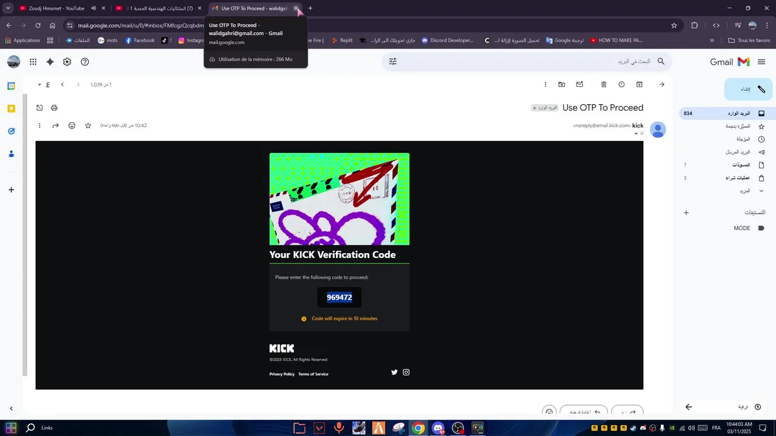Open Google Tasks side panel icon
Viewport: 776px width, 436px height.
[x=11, y=131]
